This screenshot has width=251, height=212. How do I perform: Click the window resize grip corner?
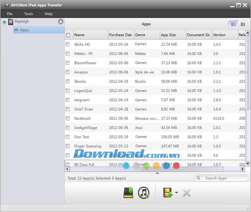tap(247, 208)
